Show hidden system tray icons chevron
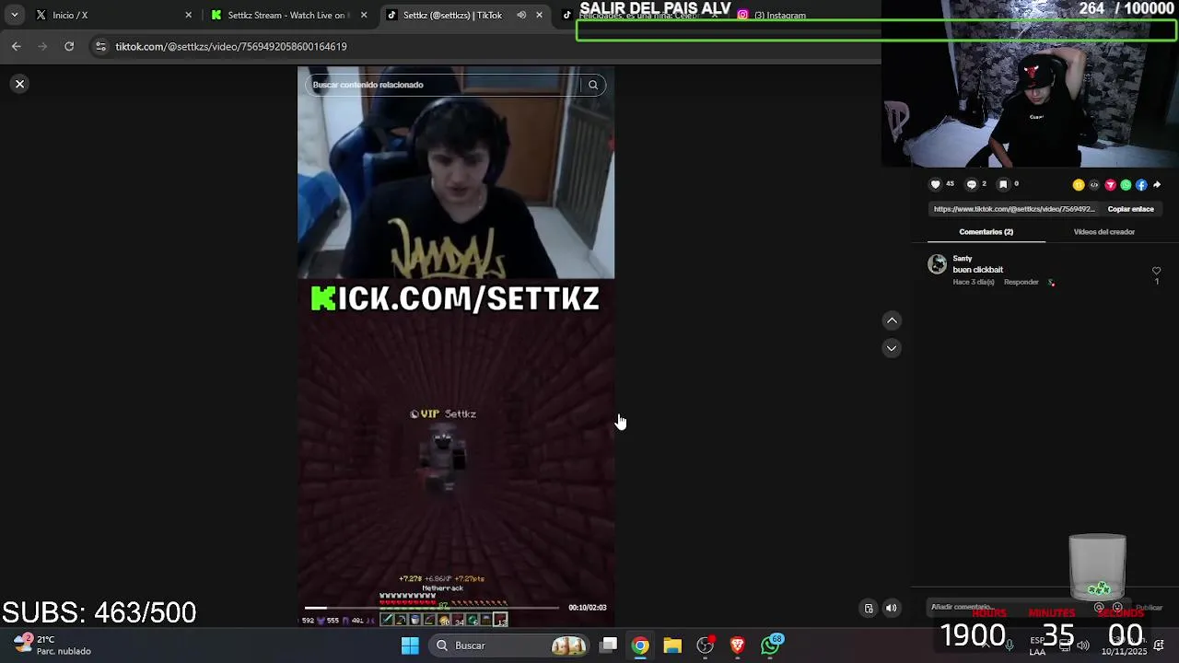Image resolution: width=1179 pixels, height=663 pixels. click(x=985, y=645)
